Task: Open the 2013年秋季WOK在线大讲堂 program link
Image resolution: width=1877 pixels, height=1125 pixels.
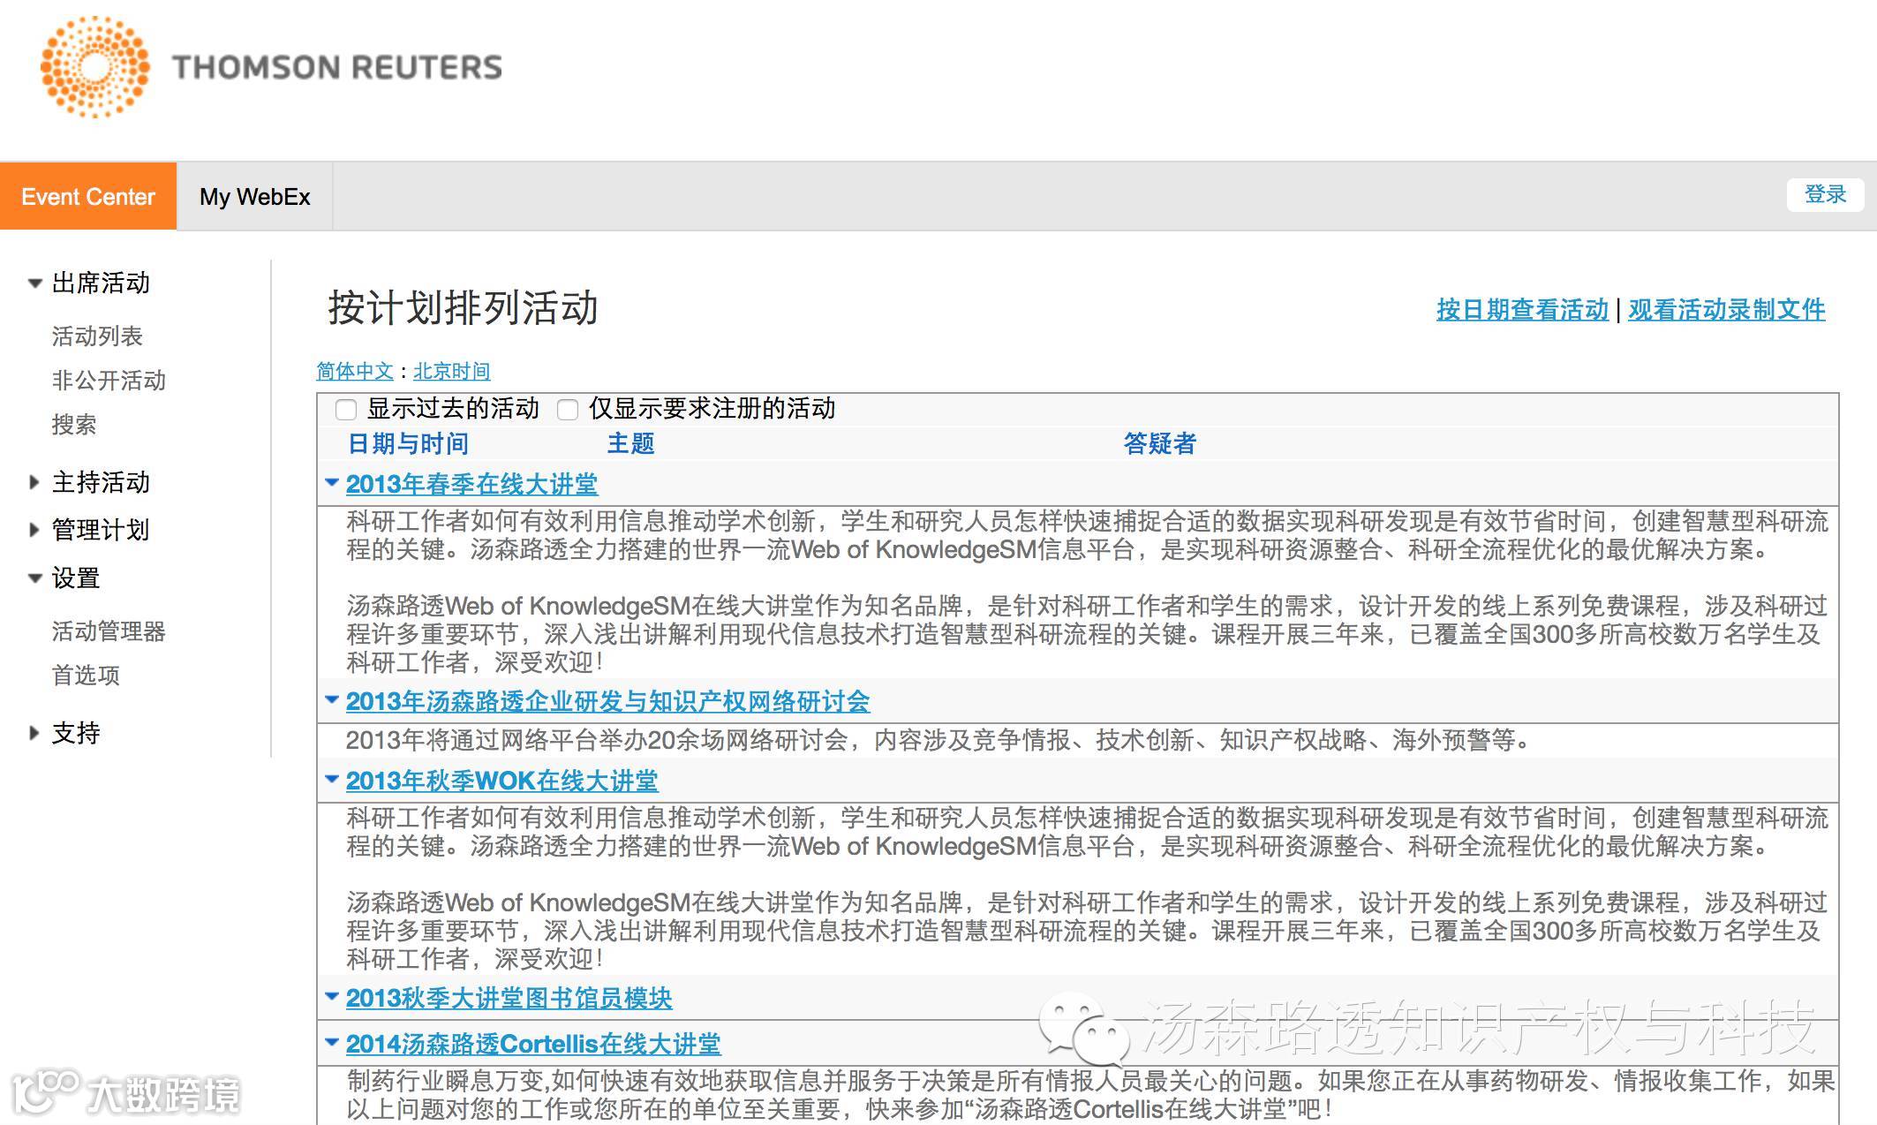Action: pos(501,781)
